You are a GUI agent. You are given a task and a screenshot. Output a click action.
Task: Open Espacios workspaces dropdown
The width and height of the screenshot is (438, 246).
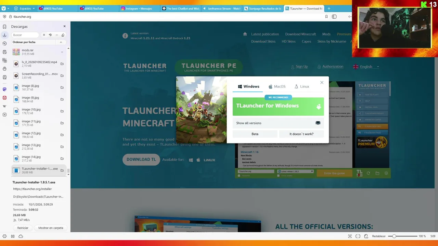point(24,8)
